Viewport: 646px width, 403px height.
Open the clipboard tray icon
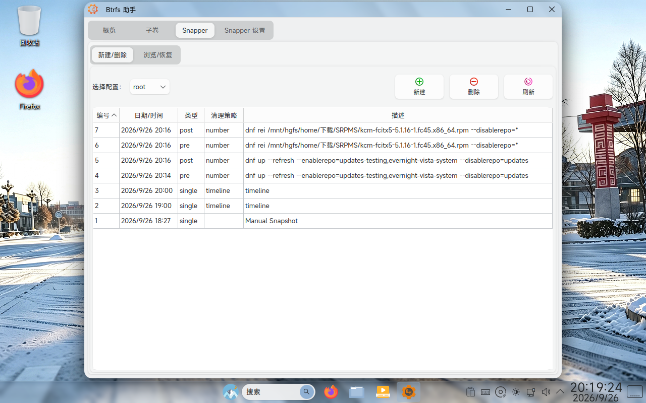click(x=470, y=392)
